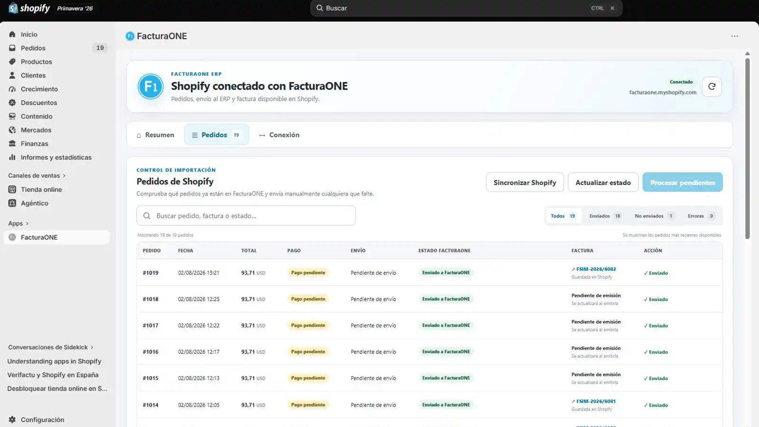Screen dimensions: 759x427
Task: Click the Finanzas bank icon
Action: 12,144
